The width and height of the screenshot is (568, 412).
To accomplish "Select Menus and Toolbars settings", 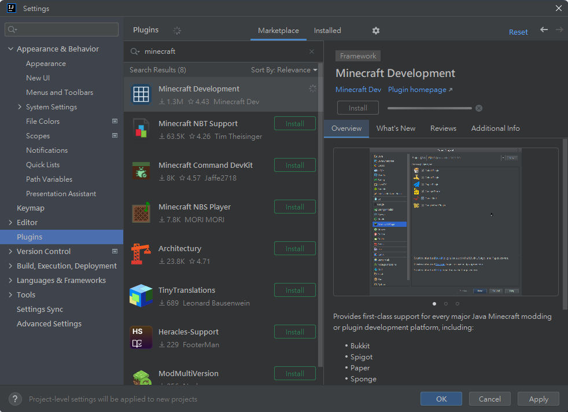I will [60, 93].
